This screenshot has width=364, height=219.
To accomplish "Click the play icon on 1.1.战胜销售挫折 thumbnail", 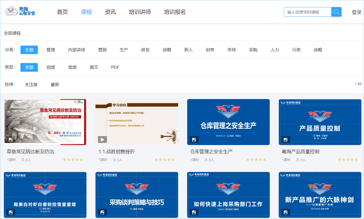I will coord(102,140).
